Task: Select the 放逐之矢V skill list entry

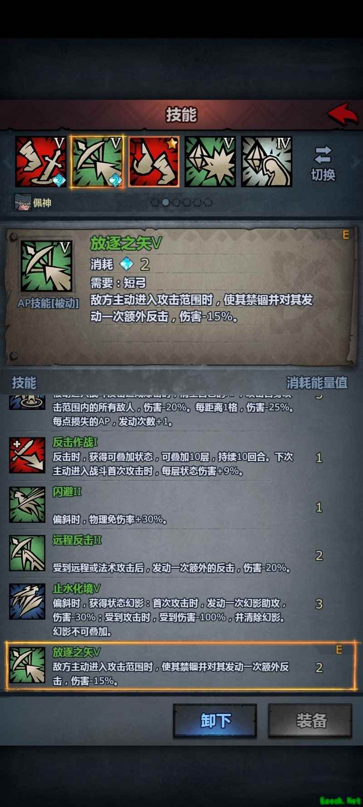Action: click(x=181, y=666)
